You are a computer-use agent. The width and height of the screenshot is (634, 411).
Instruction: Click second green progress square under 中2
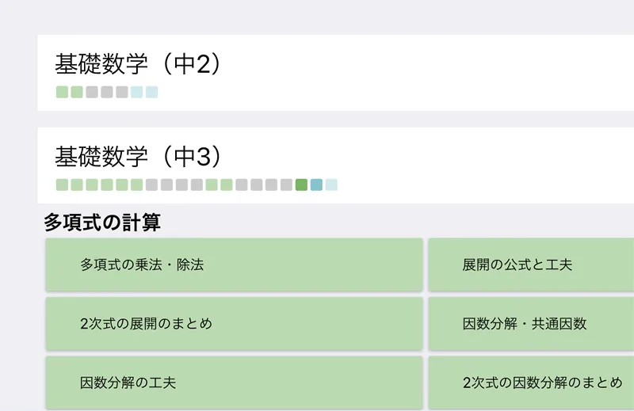coord(77,92)
